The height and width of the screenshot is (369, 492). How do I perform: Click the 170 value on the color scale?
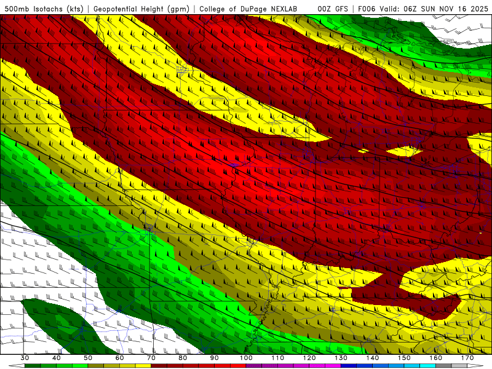(467, 358)
